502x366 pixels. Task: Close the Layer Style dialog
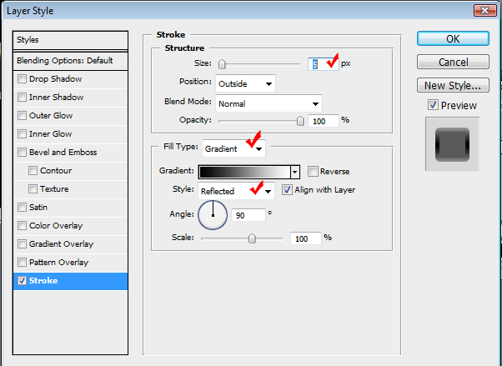[x=485, y=11]
